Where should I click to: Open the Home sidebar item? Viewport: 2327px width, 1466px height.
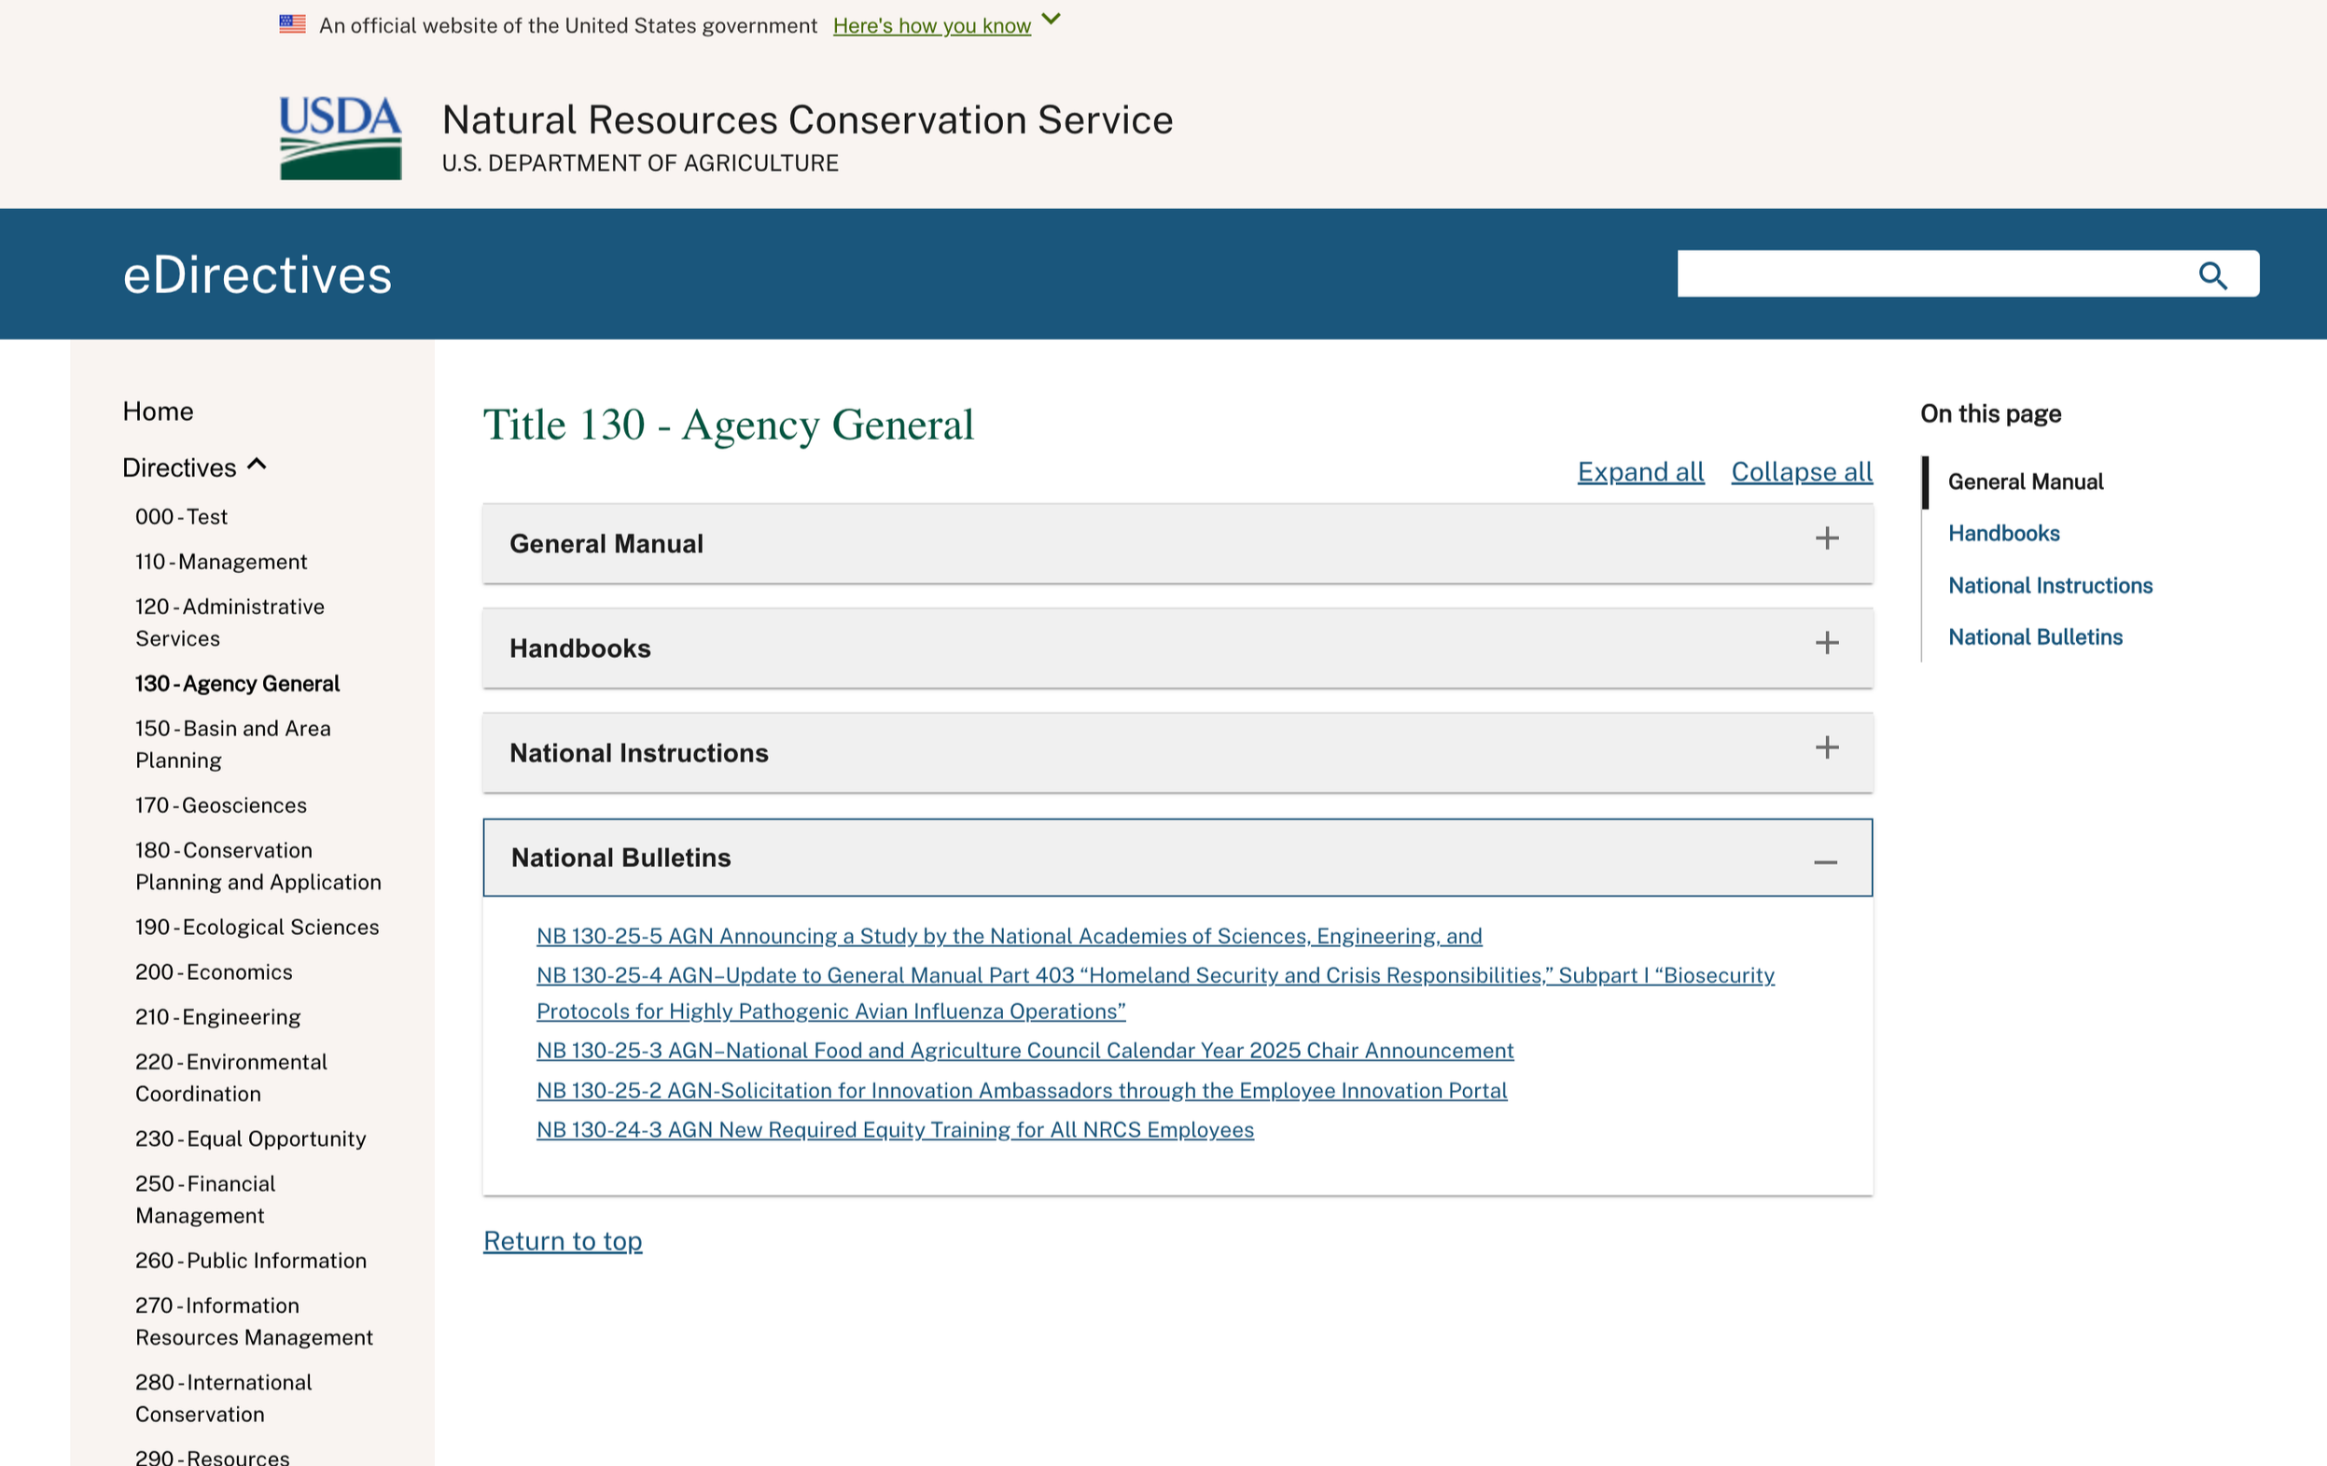[x=158, y=412]
